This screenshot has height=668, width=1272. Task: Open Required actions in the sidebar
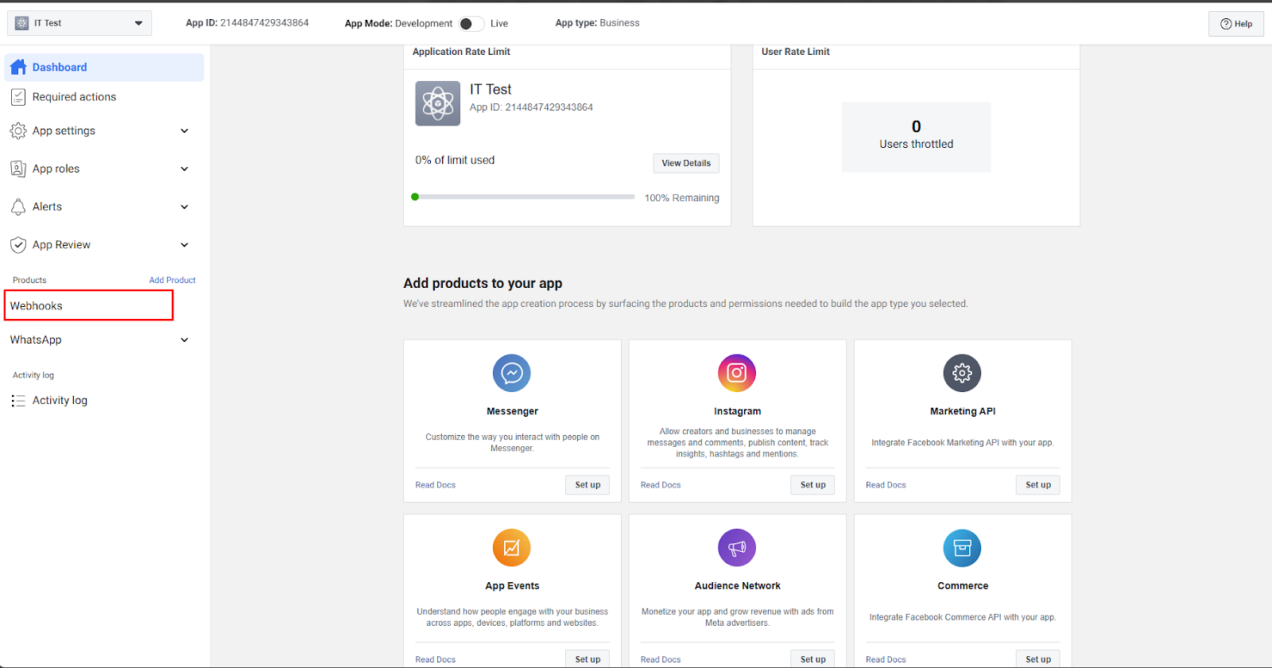[74, 97]
